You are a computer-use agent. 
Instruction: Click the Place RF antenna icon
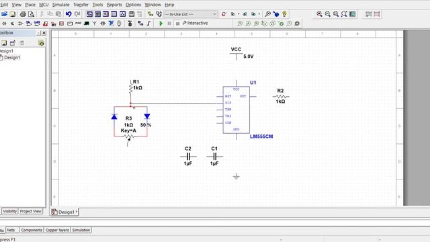click(94, 24)
